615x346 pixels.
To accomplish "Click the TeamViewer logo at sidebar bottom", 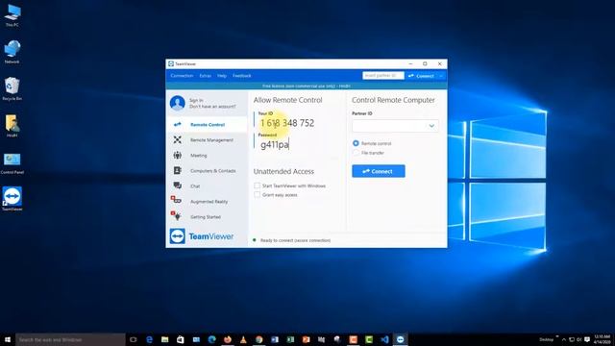I will tap(202, 236).
